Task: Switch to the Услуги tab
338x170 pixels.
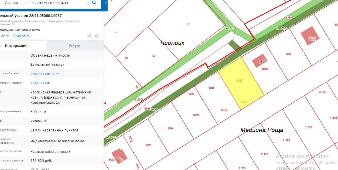Action: [x=75, y=46]
